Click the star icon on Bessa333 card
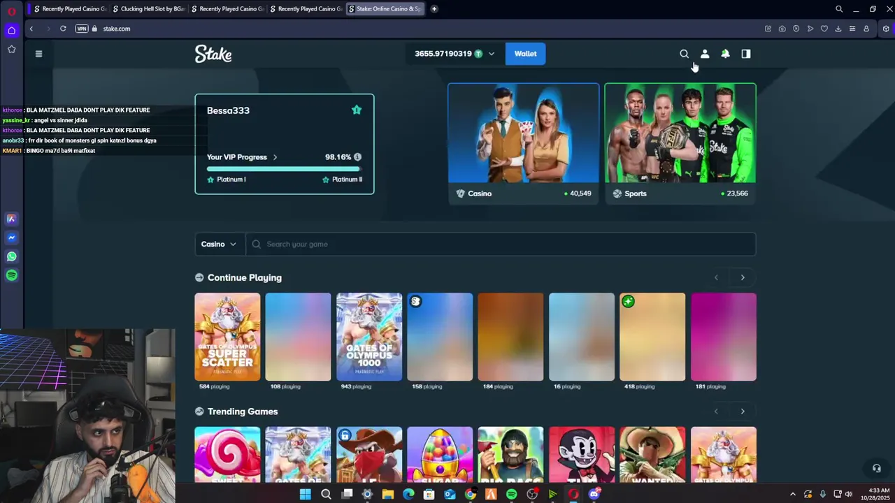This screenshot has height=503, width=895. (x=357, y=110)
